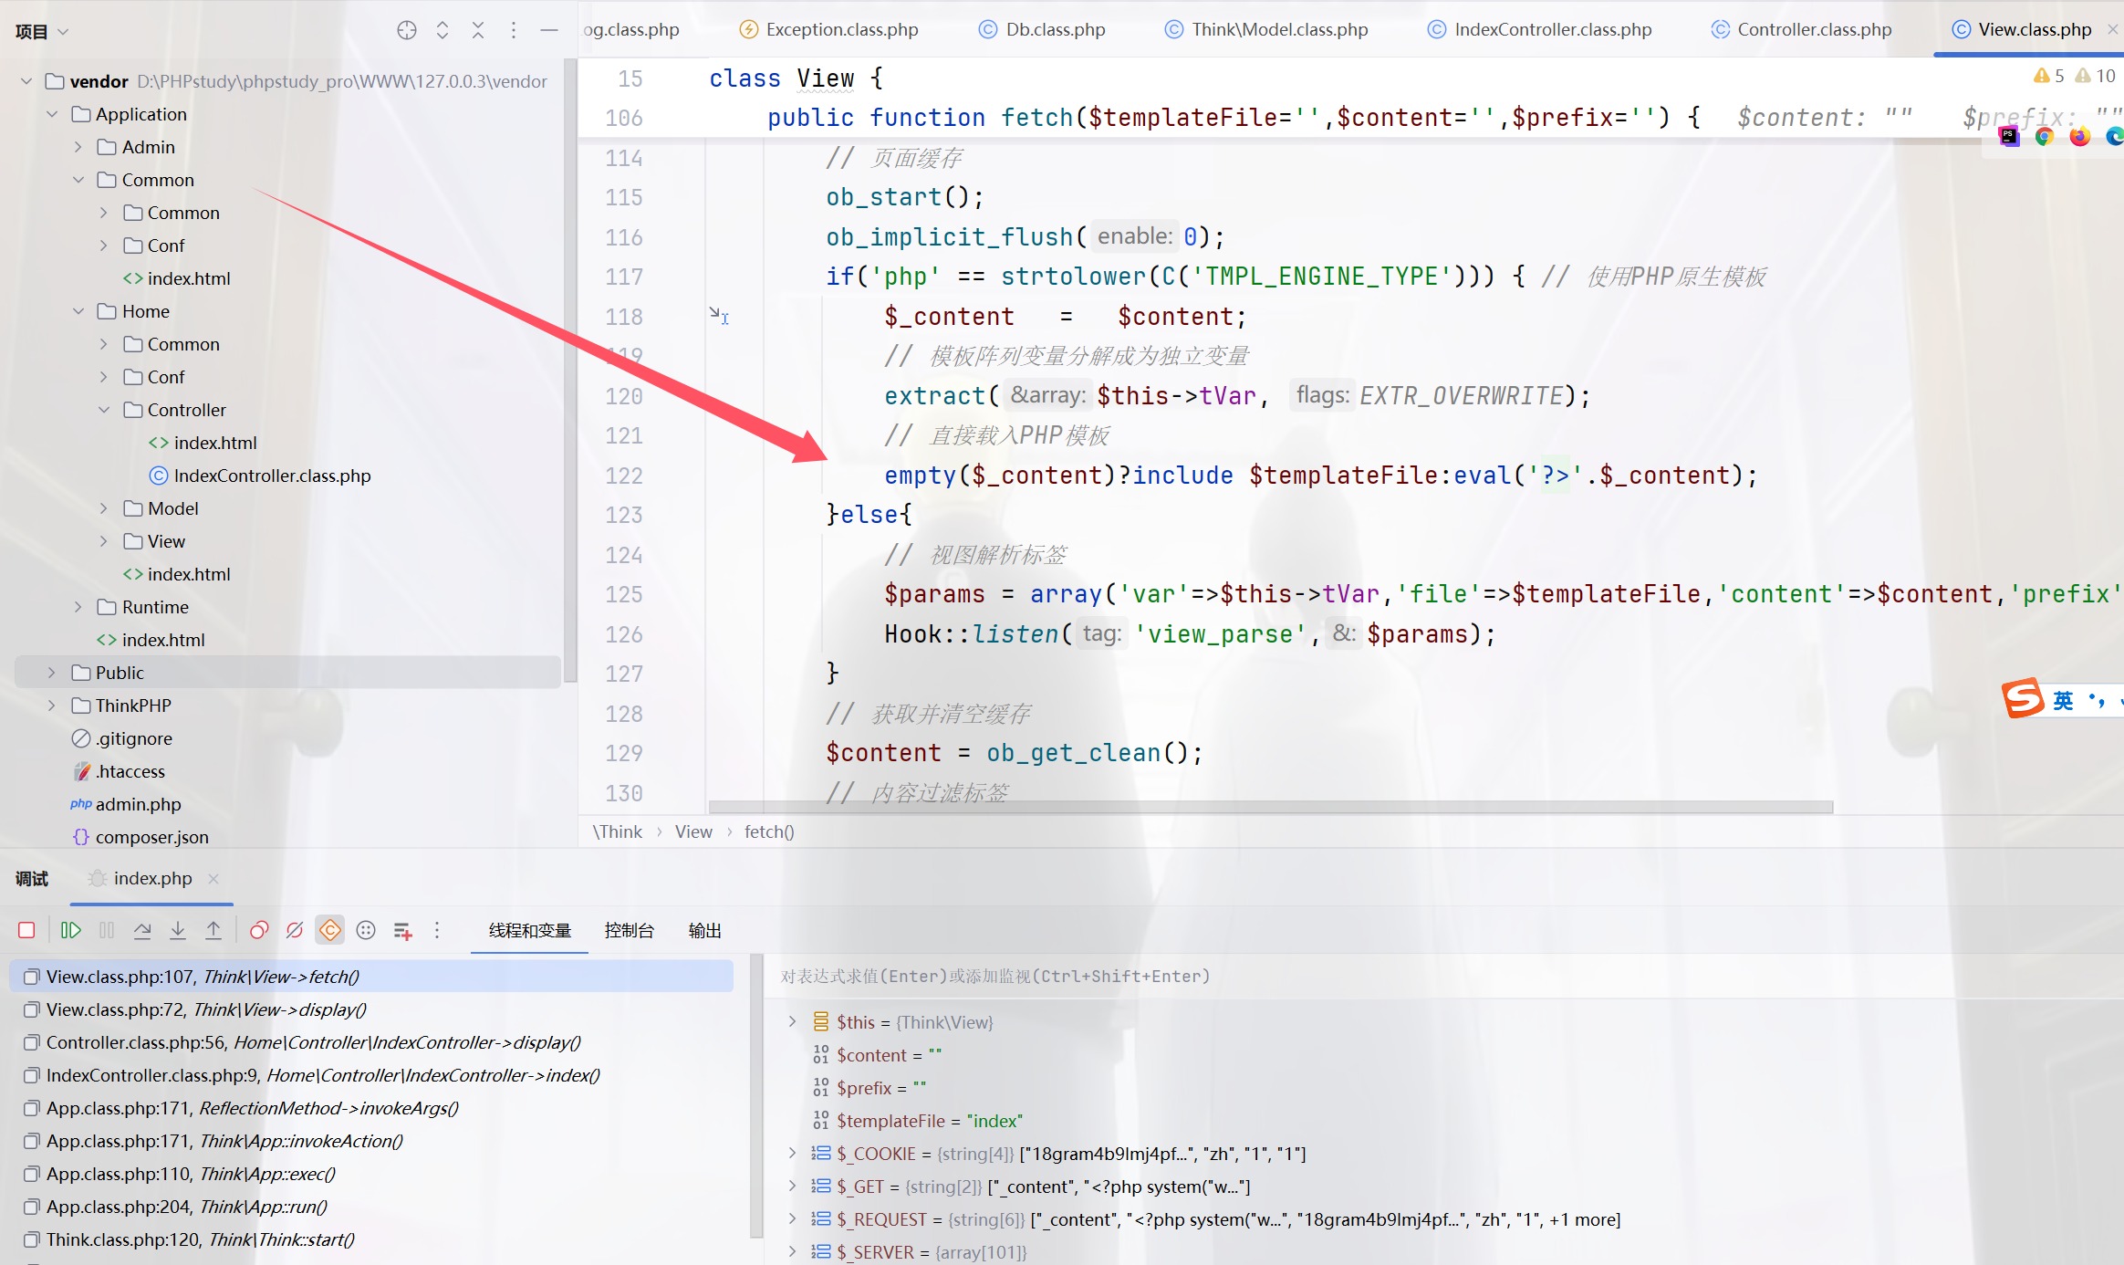Open Chrome browser preview icon in editor

(x=2044, y=136)
